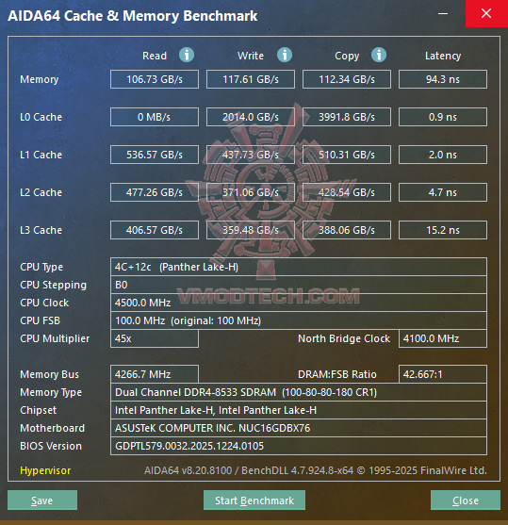Click the CPU Type field 4C+12c Panther Lake-H
The image size is (508, 525).
(x=299, y=267)
